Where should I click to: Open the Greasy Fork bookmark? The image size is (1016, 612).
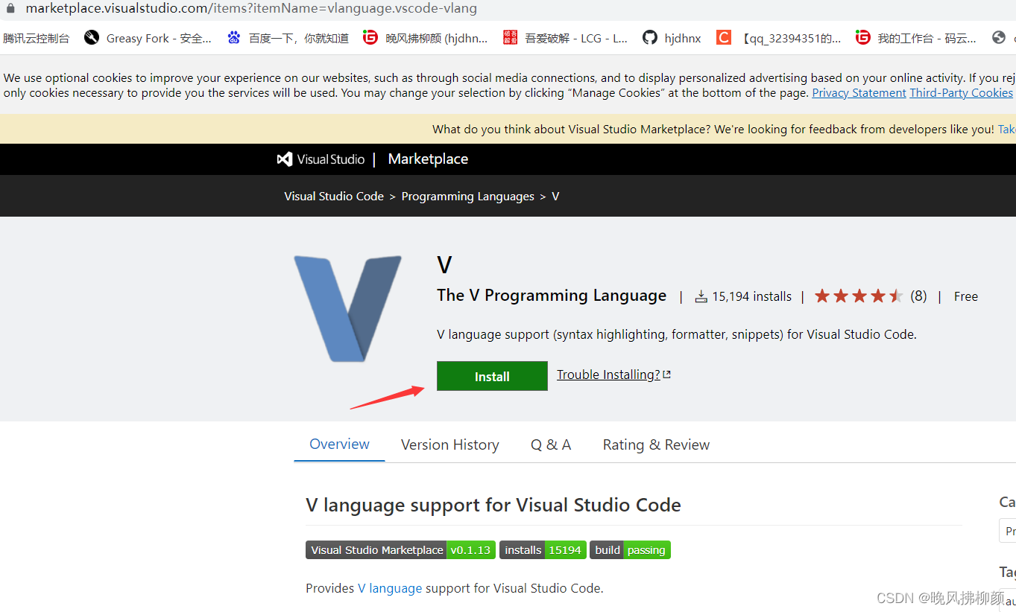(148, 38)
